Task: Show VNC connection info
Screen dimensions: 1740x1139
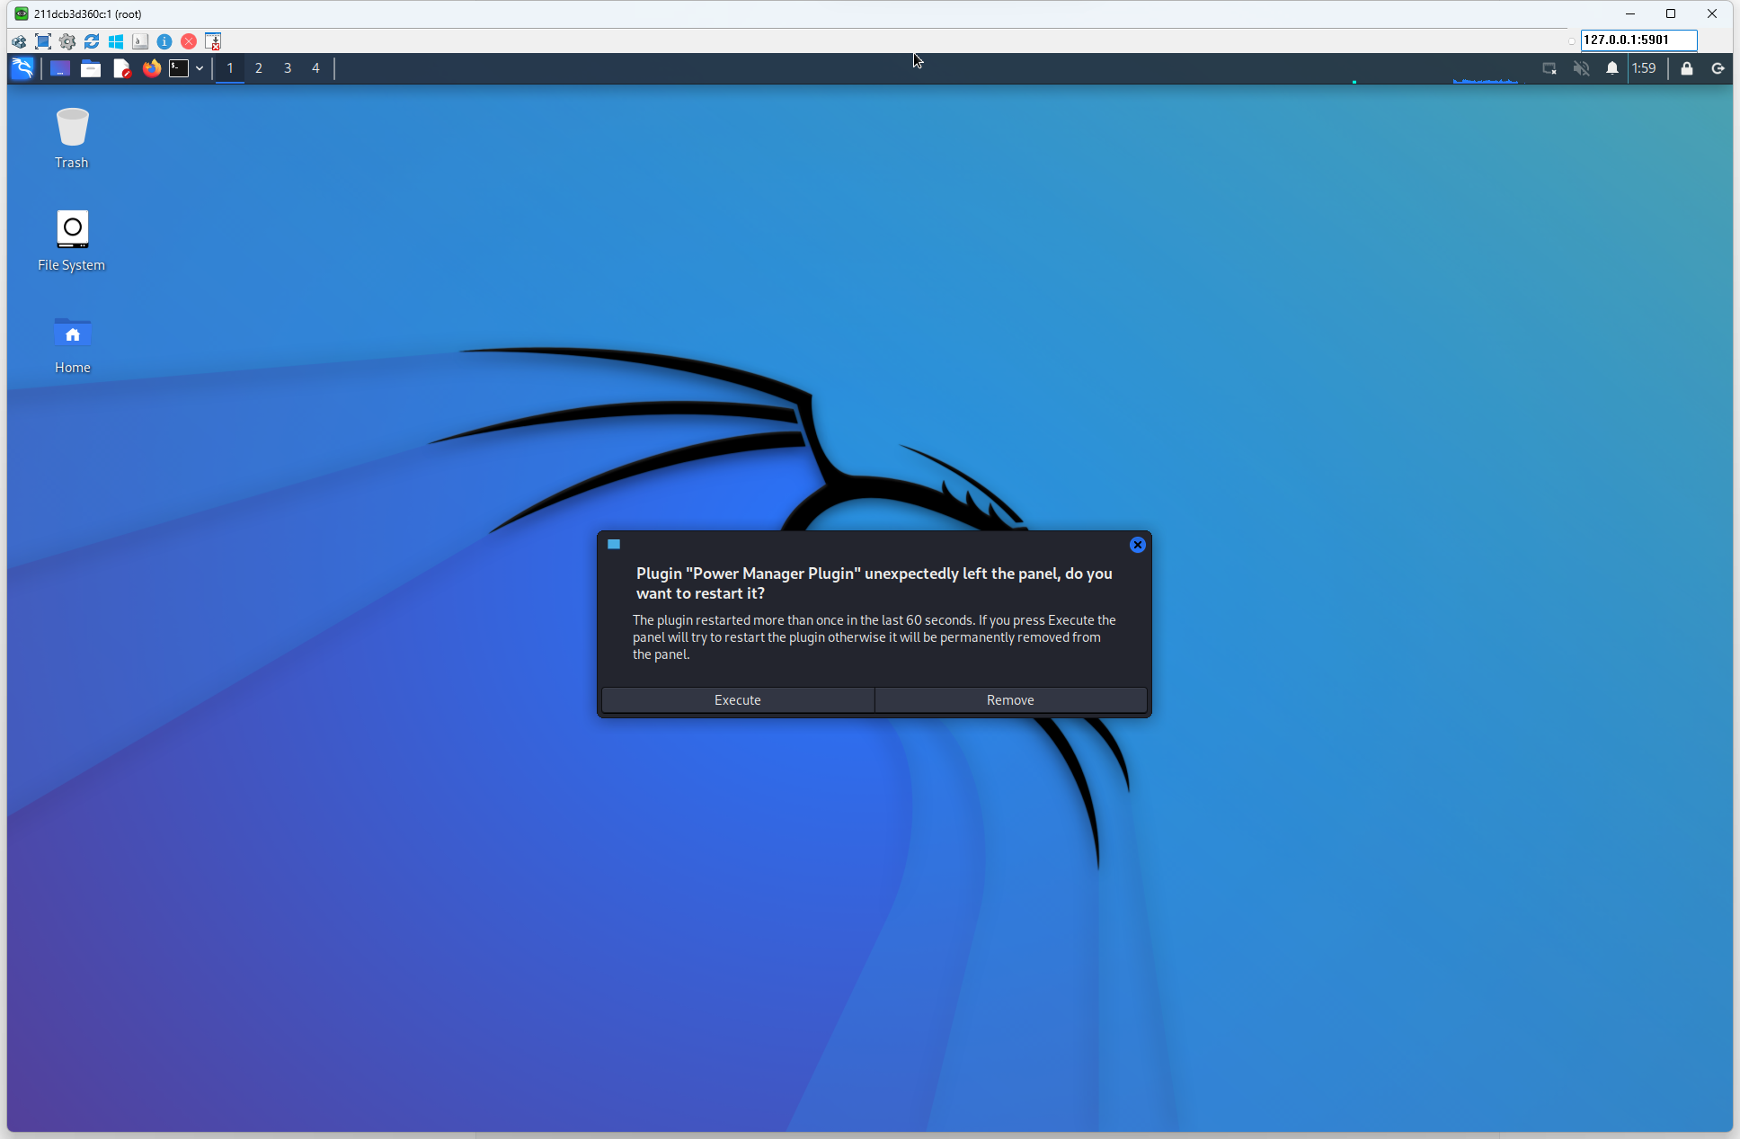Action: click(164, 41)
